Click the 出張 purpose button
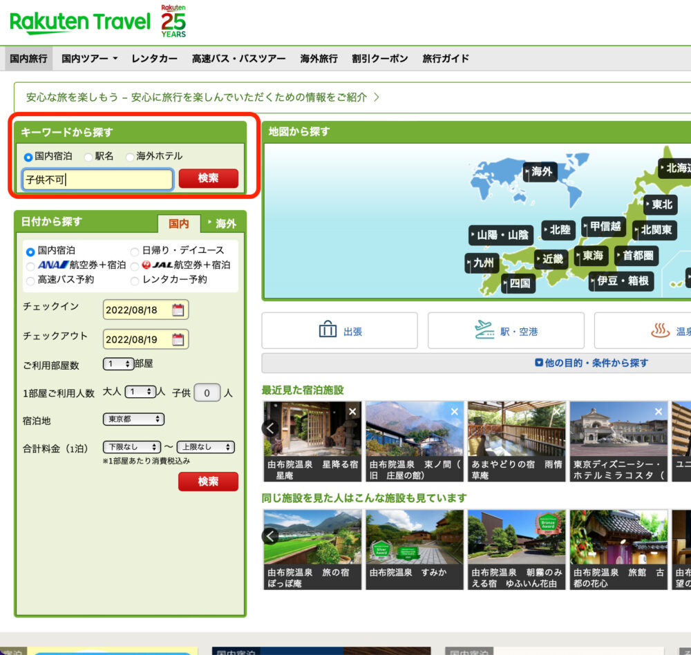The height and width of the screenshot is (655, 691). [x=340, y=330]
